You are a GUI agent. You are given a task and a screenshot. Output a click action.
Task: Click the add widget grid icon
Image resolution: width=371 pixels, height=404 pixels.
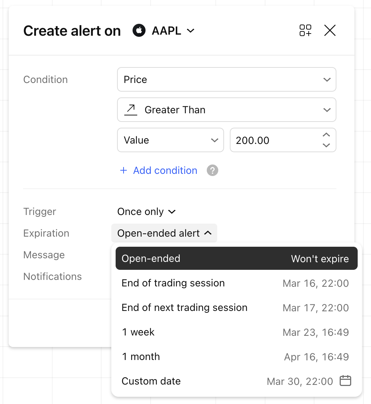pyautogui.click(x=305, y=30)
